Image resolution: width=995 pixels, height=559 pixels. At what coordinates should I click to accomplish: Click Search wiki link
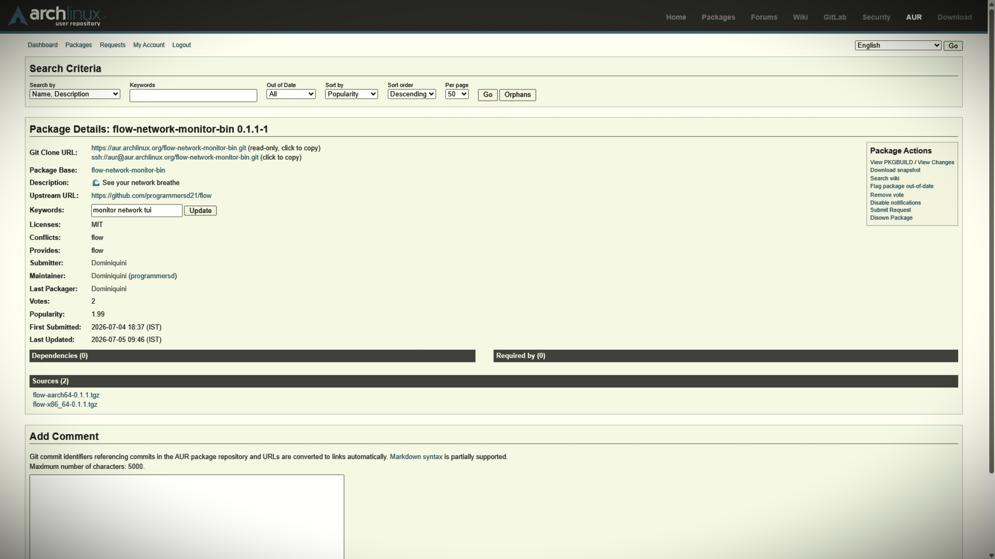click(x=885, y=178)
